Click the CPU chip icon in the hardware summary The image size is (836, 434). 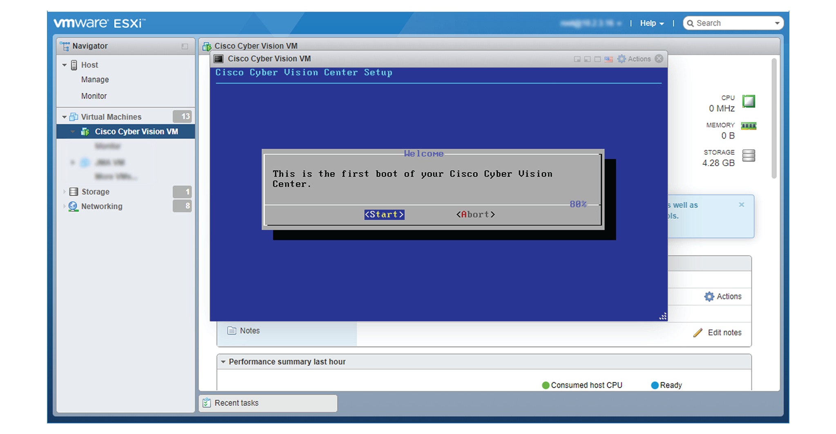pos(749,102)
